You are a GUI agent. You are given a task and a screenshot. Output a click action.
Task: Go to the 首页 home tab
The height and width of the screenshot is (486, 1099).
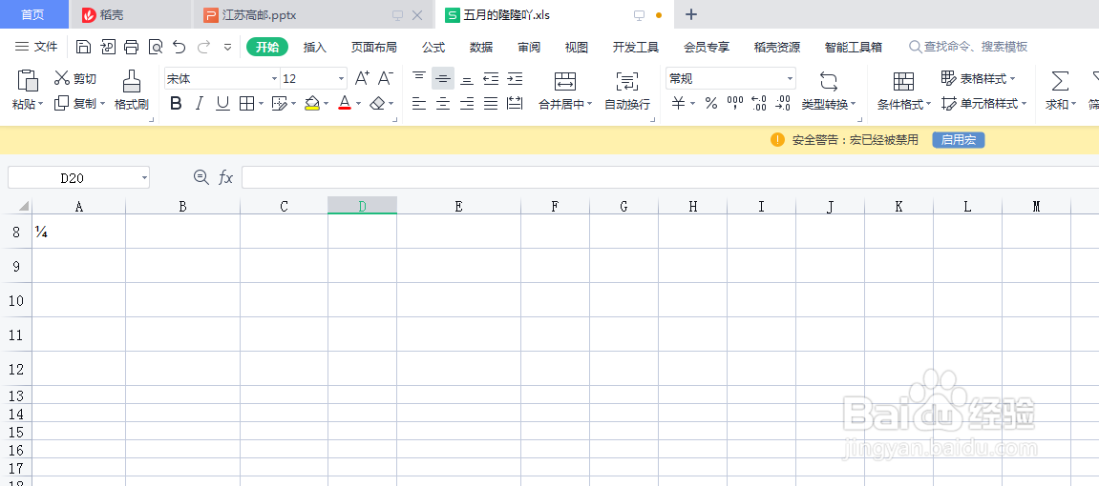coord(33,14)
